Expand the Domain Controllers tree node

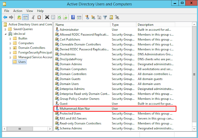coord(10,48)
